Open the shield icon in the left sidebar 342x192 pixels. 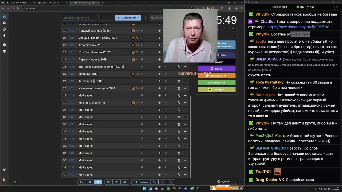(4, 51)
